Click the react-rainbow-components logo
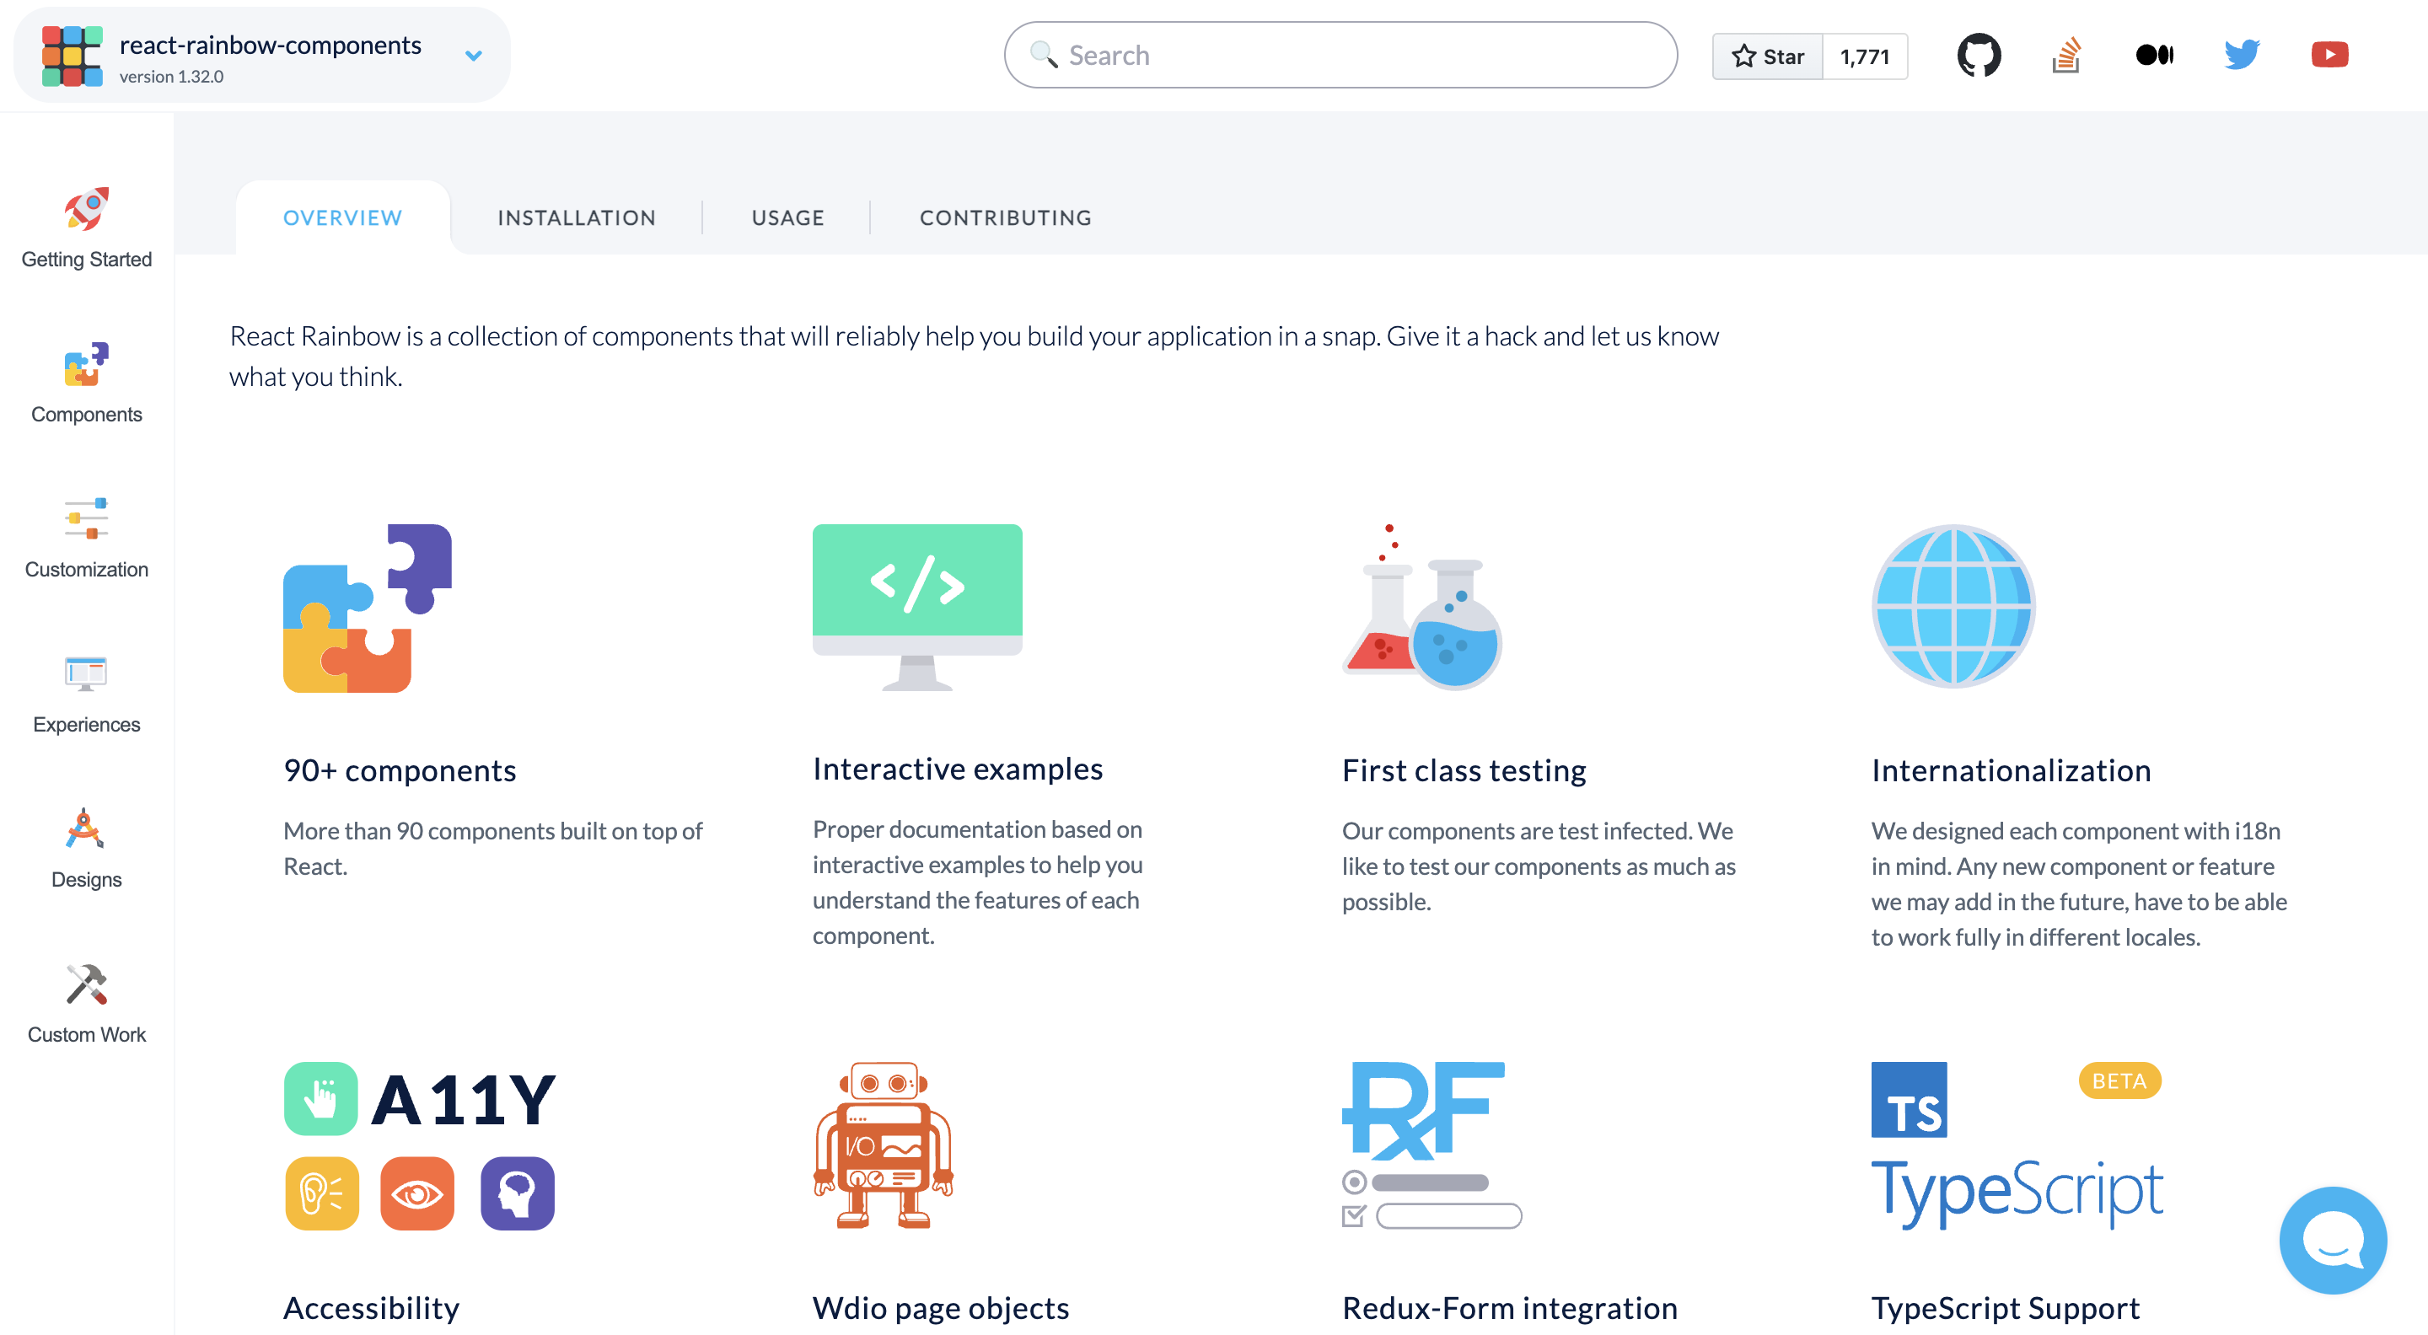The height and width of the screenshot is (1335, 2428). pos(72,56)
